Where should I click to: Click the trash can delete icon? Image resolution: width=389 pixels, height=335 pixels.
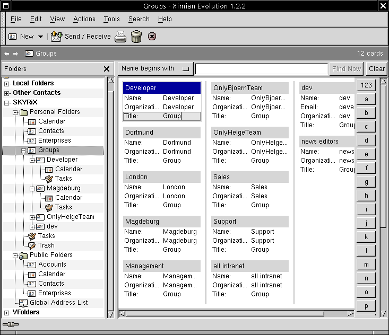(x=136, y=37)
